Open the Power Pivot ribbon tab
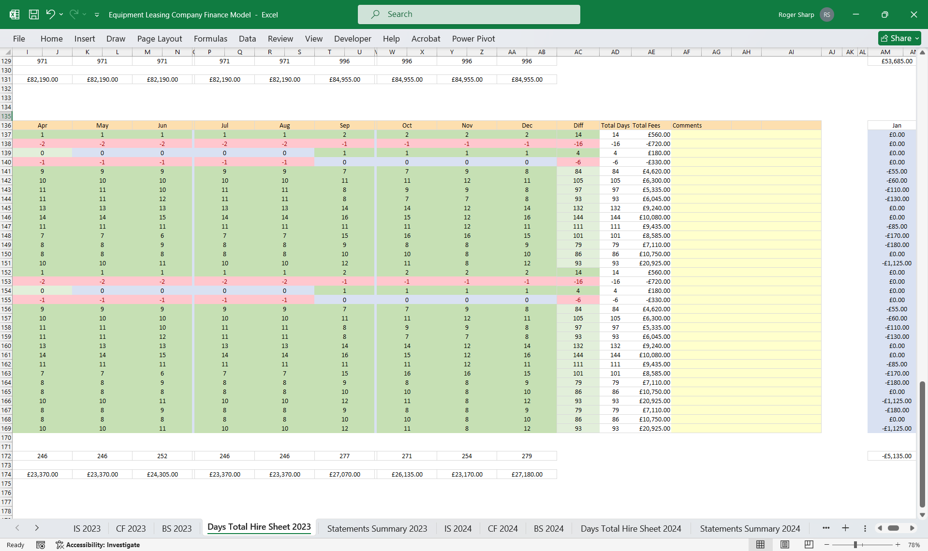This screenshot has height=551, width=928. [473, 39]
